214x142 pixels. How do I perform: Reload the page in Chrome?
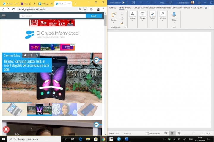tap(13, 9)
